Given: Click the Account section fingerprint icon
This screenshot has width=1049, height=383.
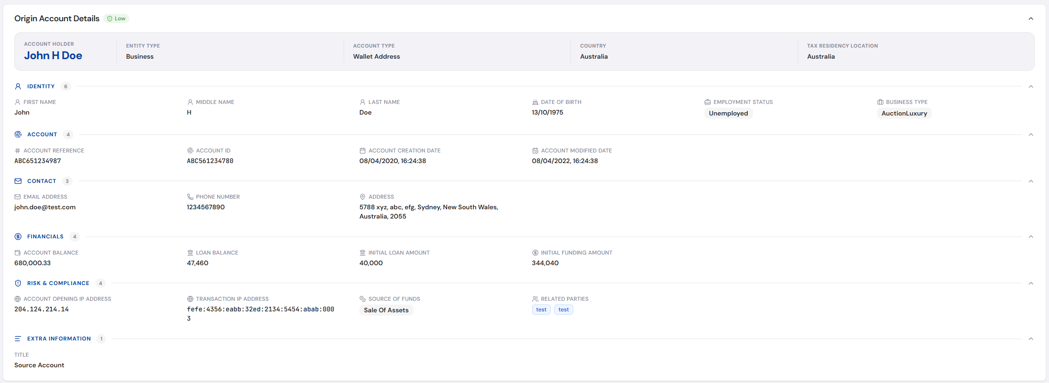Looking at the screenshot, I should 18,134.
